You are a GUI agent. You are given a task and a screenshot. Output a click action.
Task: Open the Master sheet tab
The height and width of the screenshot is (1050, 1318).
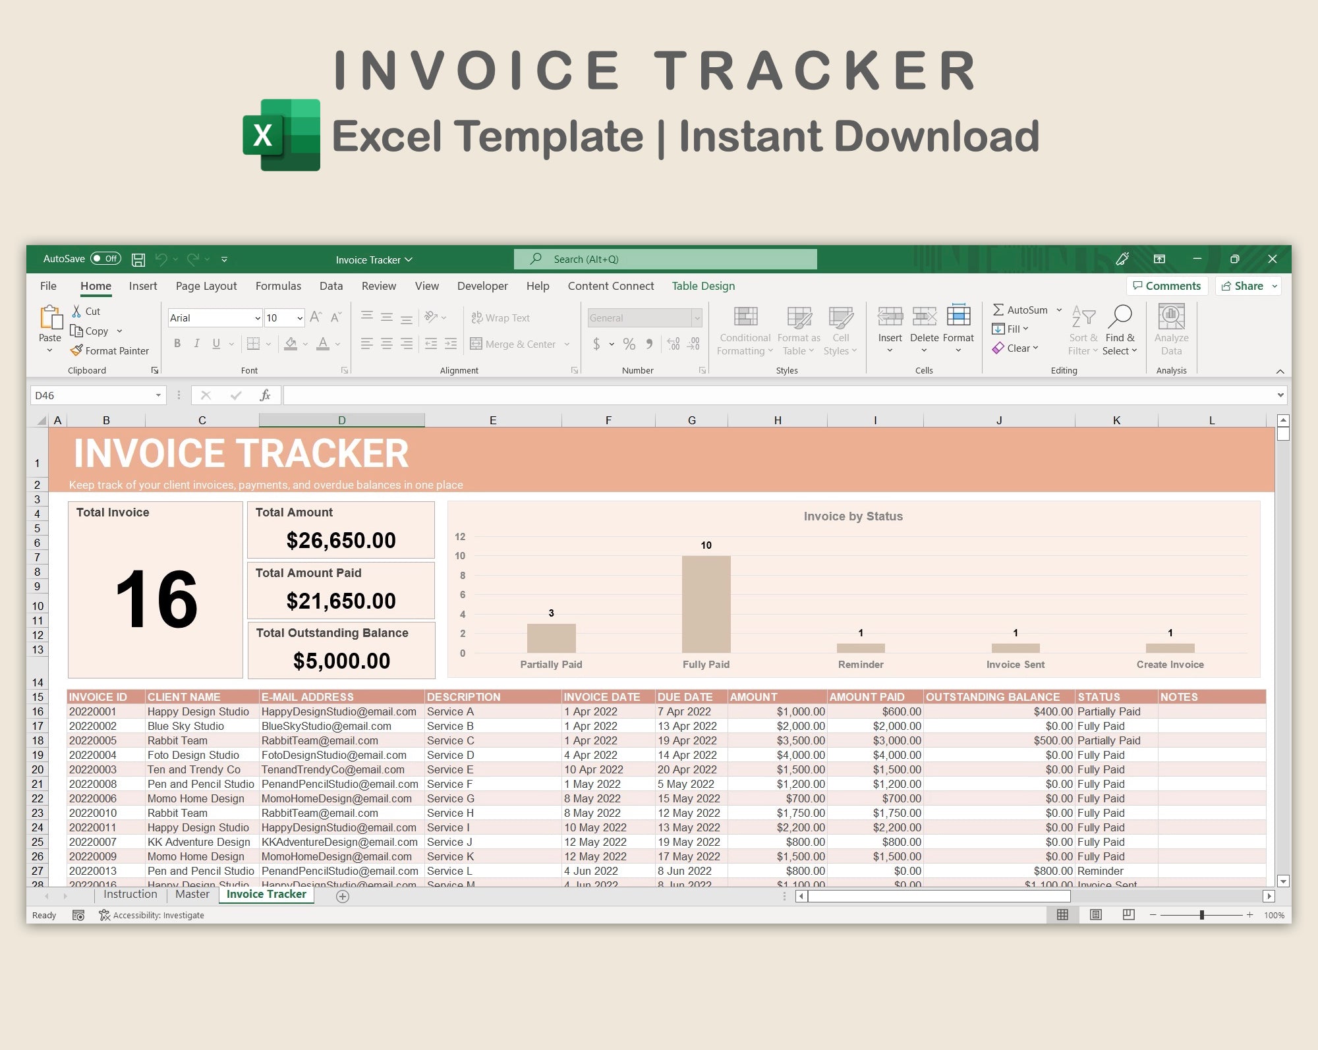[x=192, y=895]
